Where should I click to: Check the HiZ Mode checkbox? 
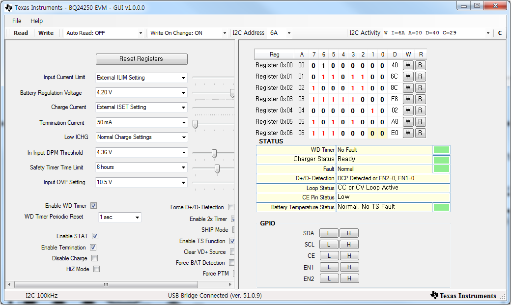pyautogui.click(x=96, y=269)
